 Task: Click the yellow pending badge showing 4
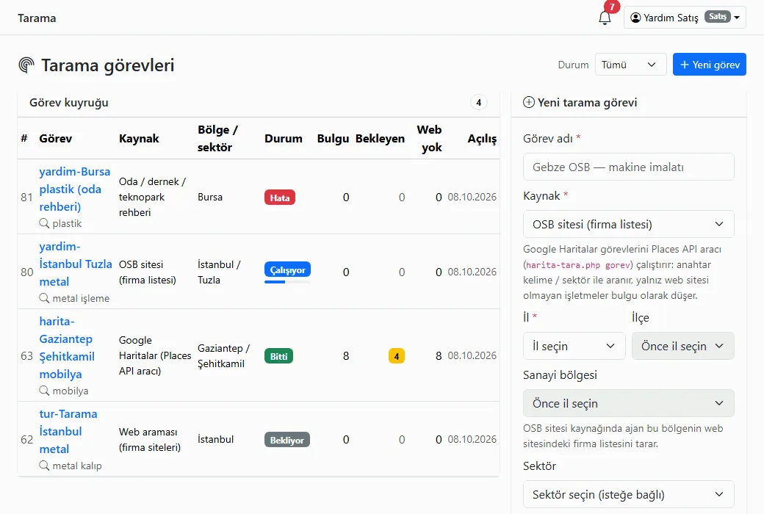397,356
